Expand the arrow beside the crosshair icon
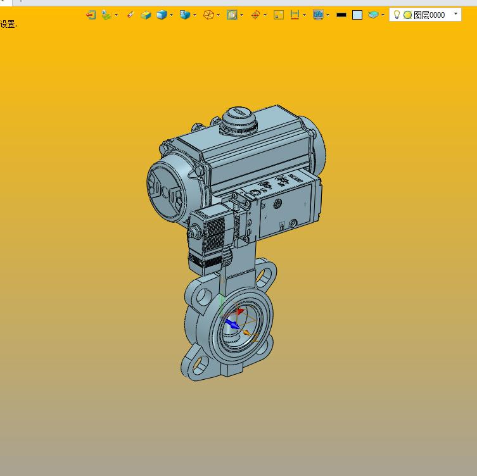The height and width of the screenshot is (476, 477). tap(265, 15)
